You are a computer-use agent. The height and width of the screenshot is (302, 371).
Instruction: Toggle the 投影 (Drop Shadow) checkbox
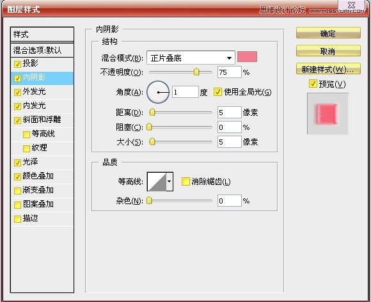click(x=17, y=64)
